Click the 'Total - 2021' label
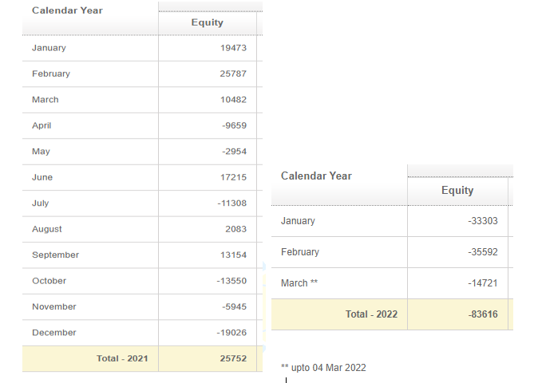Viewport: 538px width, 383px height. click(x=122, y=358)
